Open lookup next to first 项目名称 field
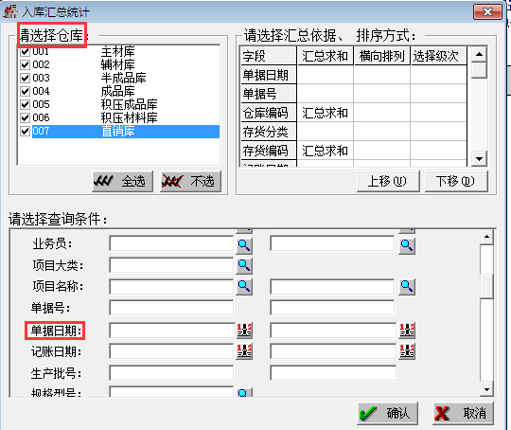The width and height of the screenshot is (511, 430). coord(244,286)
